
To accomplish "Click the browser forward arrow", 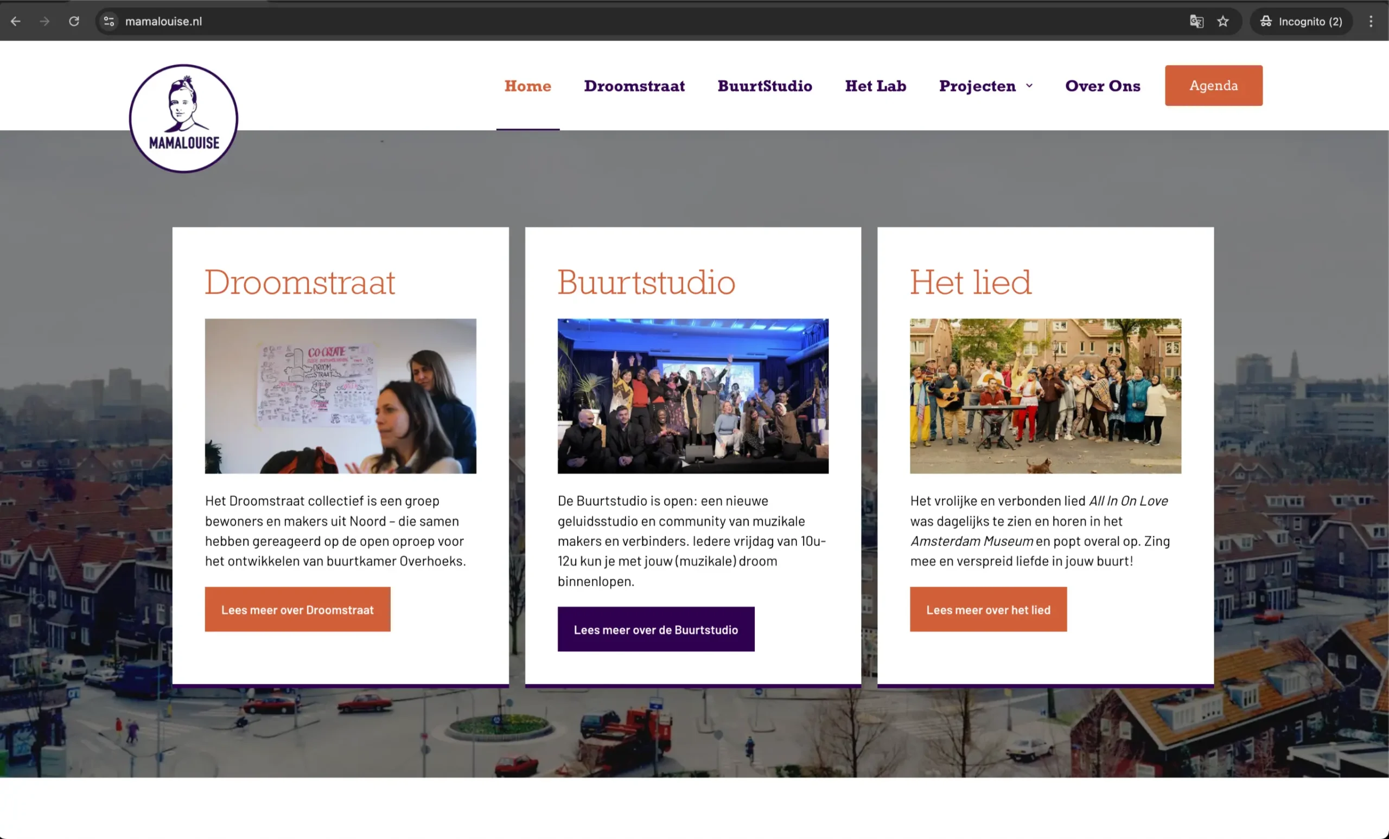I will tap(44, 21).
